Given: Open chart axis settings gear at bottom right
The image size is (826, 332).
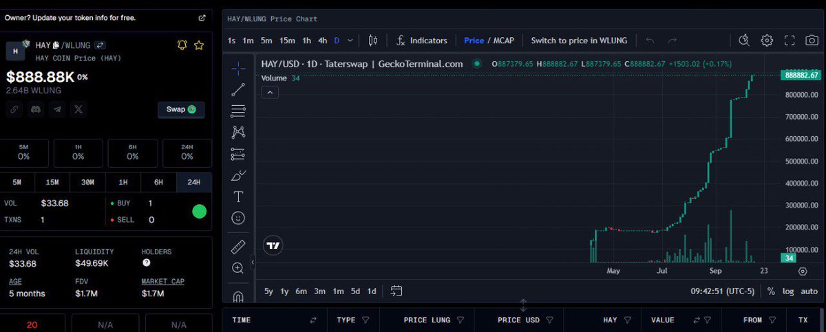Looking at the screenshot, I should [x=803, y=272].
